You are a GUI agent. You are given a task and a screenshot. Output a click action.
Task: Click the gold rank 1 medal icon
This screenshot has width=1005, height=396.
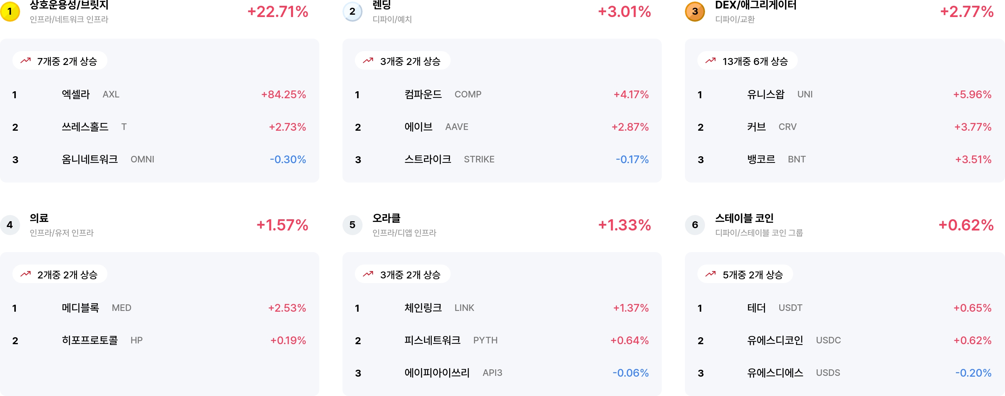click(10, 11)
